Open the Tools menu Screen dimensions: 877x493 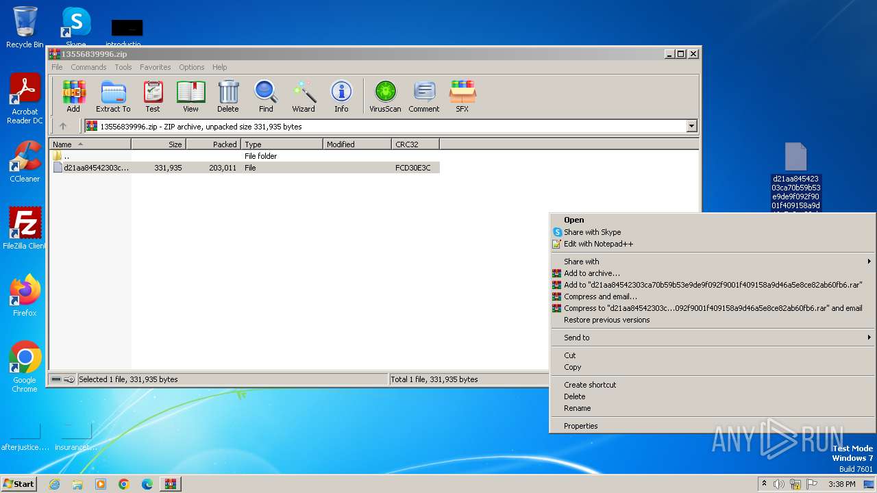[x=123, y=67]
